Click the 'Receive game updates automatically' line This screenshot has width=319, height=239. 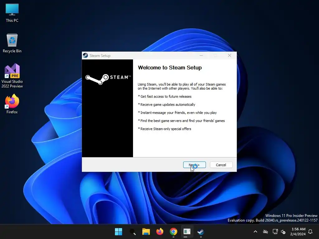166,105
